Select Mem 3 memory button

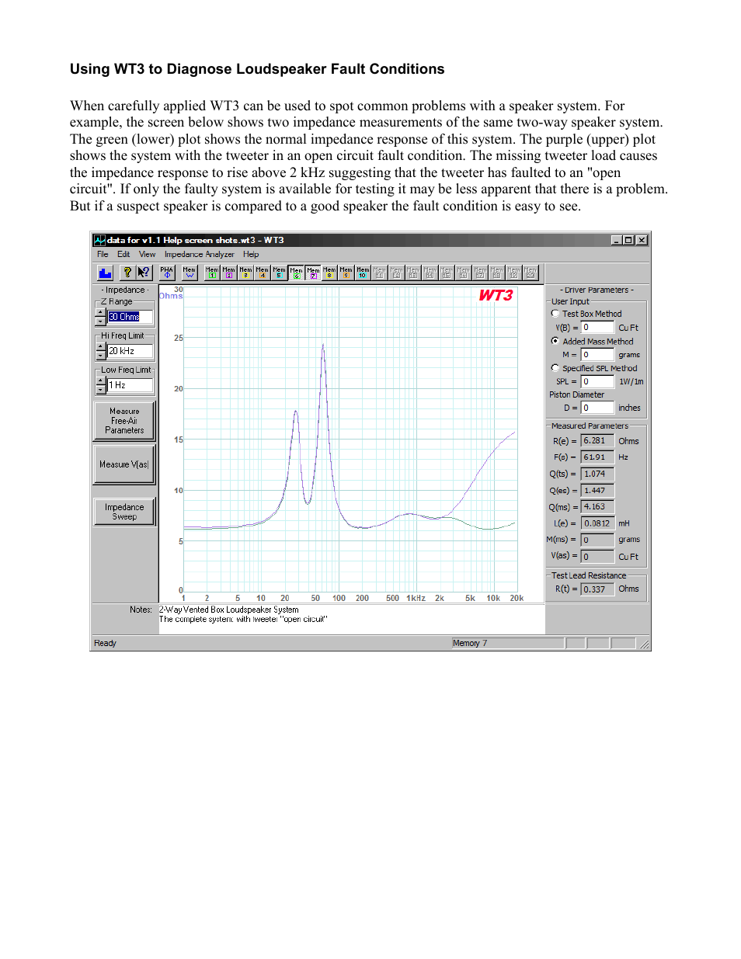pyautogui.click(x=245, y=273)
